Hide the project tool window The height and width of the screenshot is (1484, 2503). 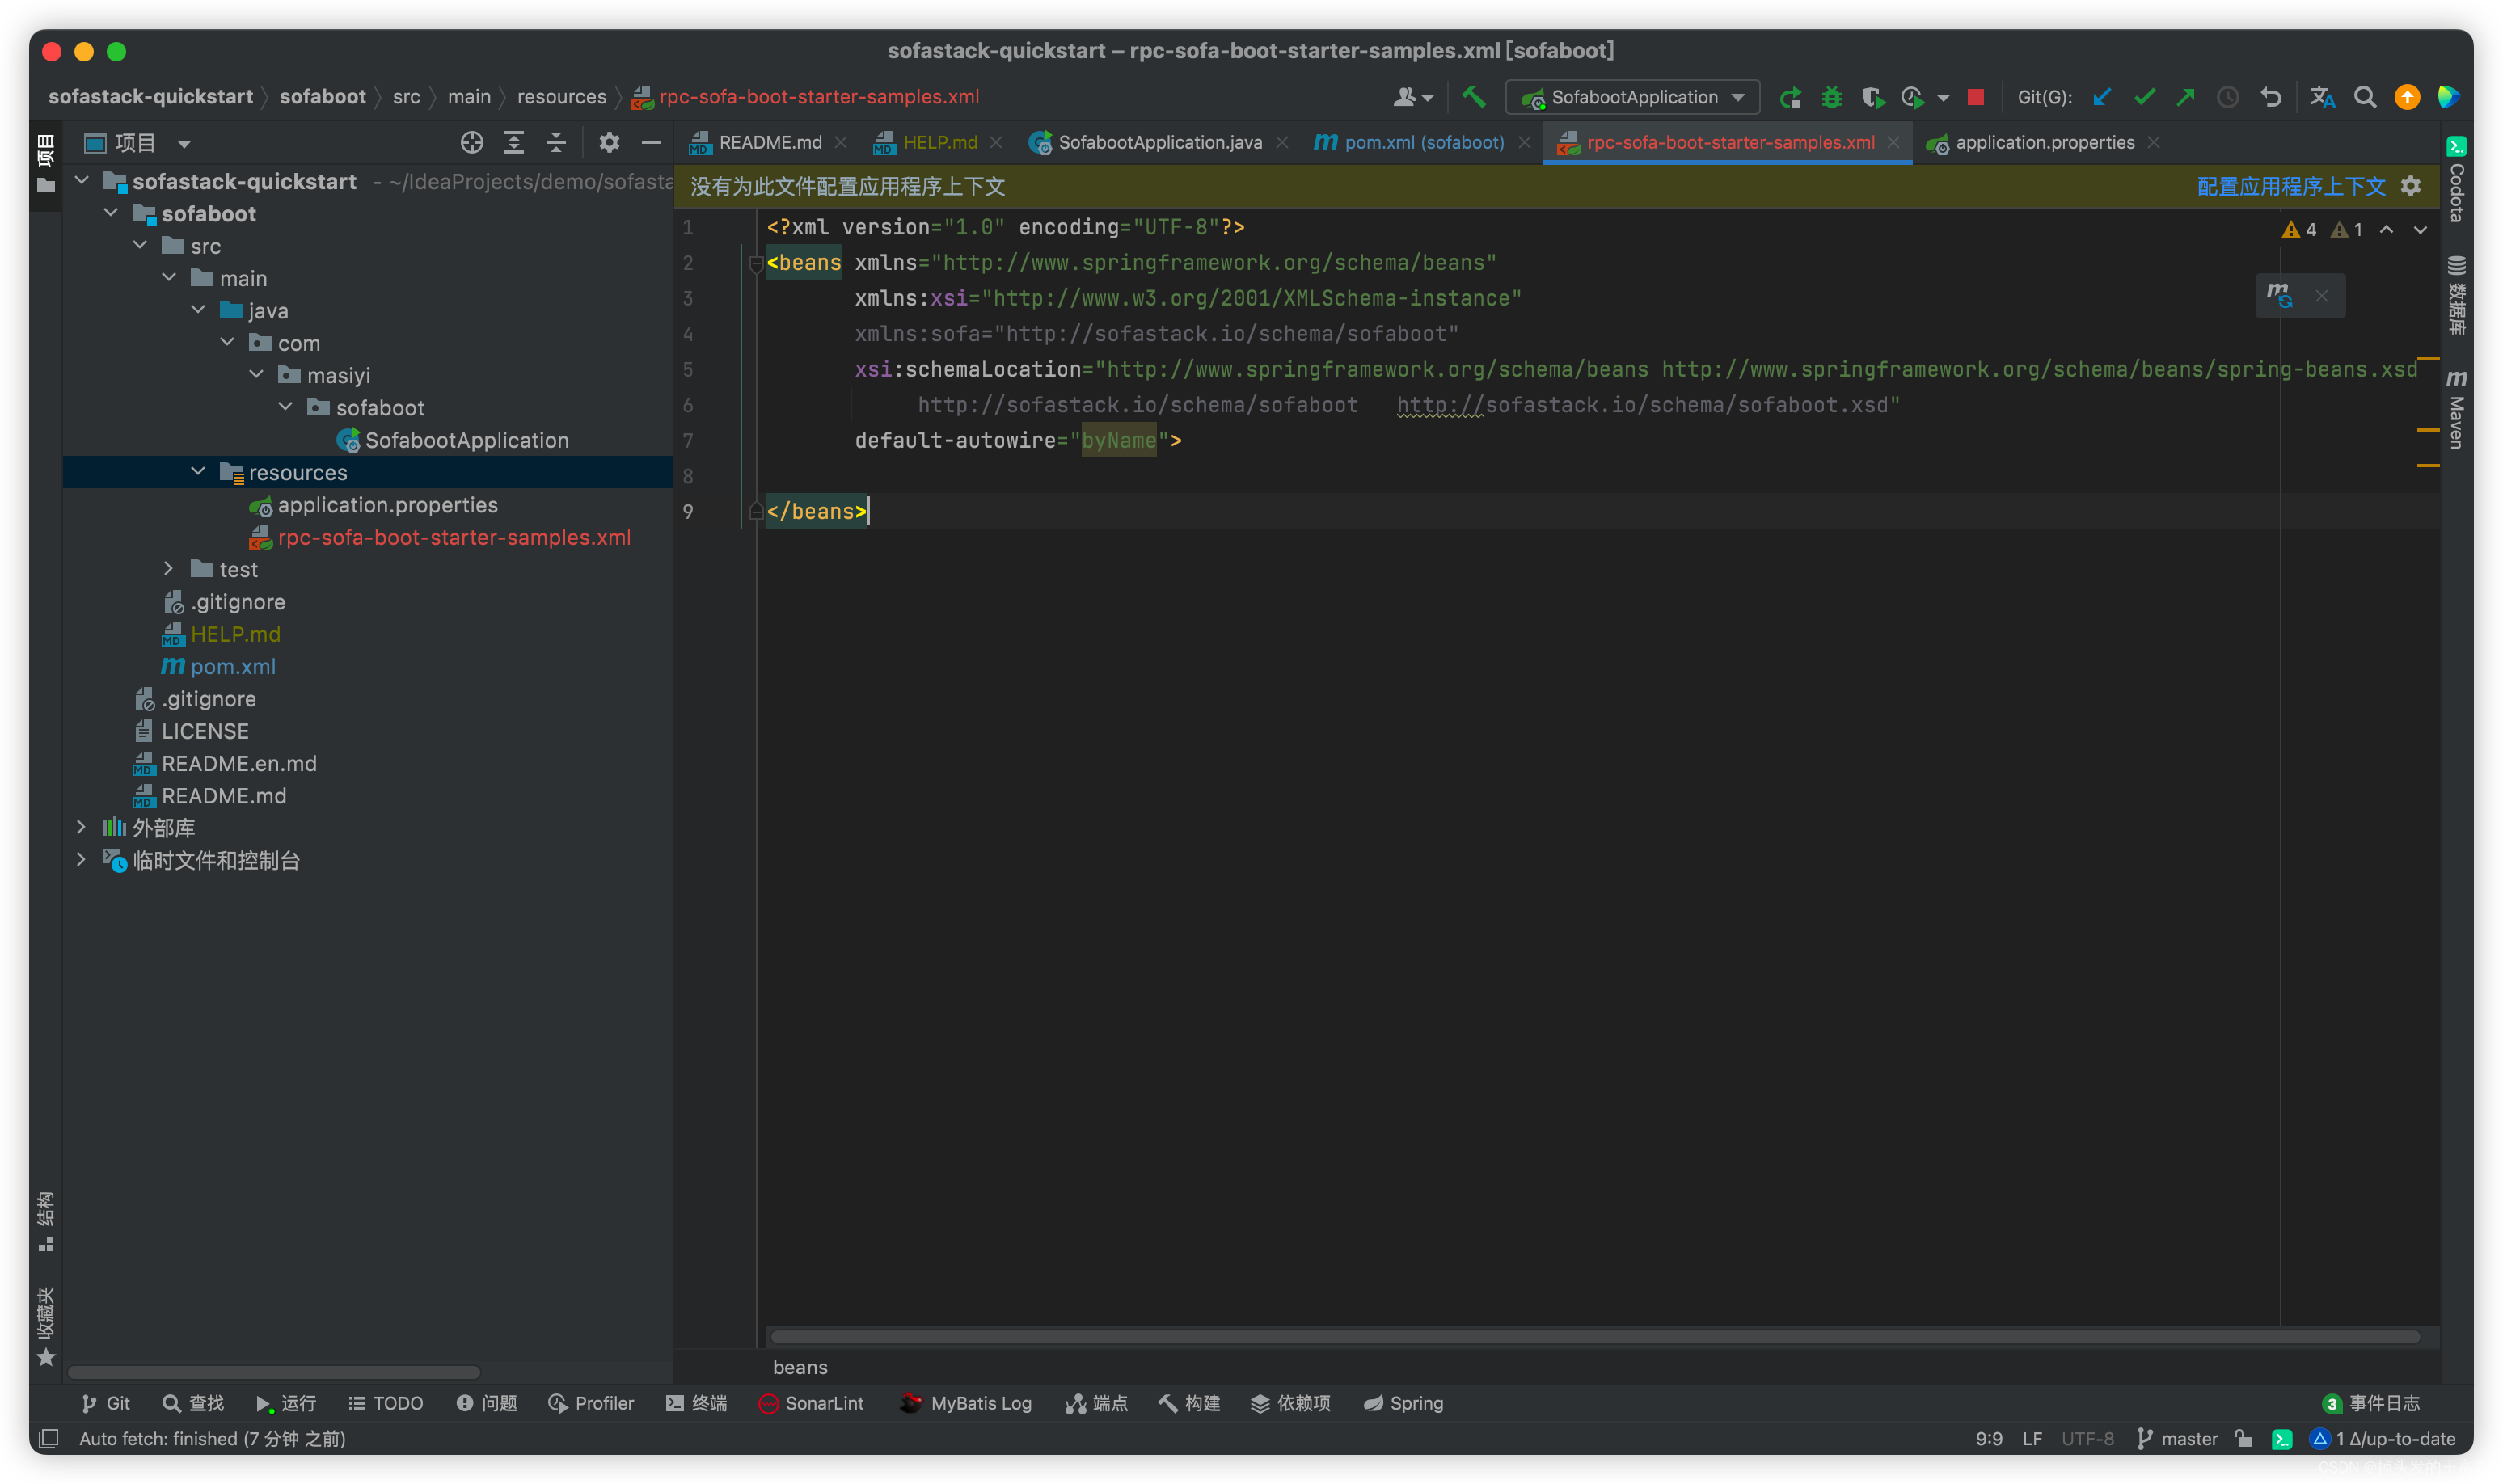(651, 143)
